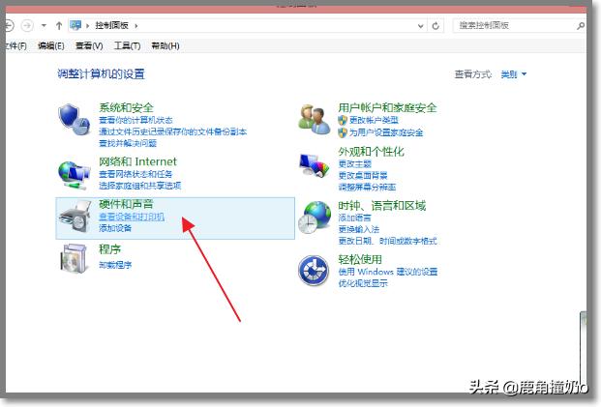Click 调整屏幕分辨率 link

[367, 187]
